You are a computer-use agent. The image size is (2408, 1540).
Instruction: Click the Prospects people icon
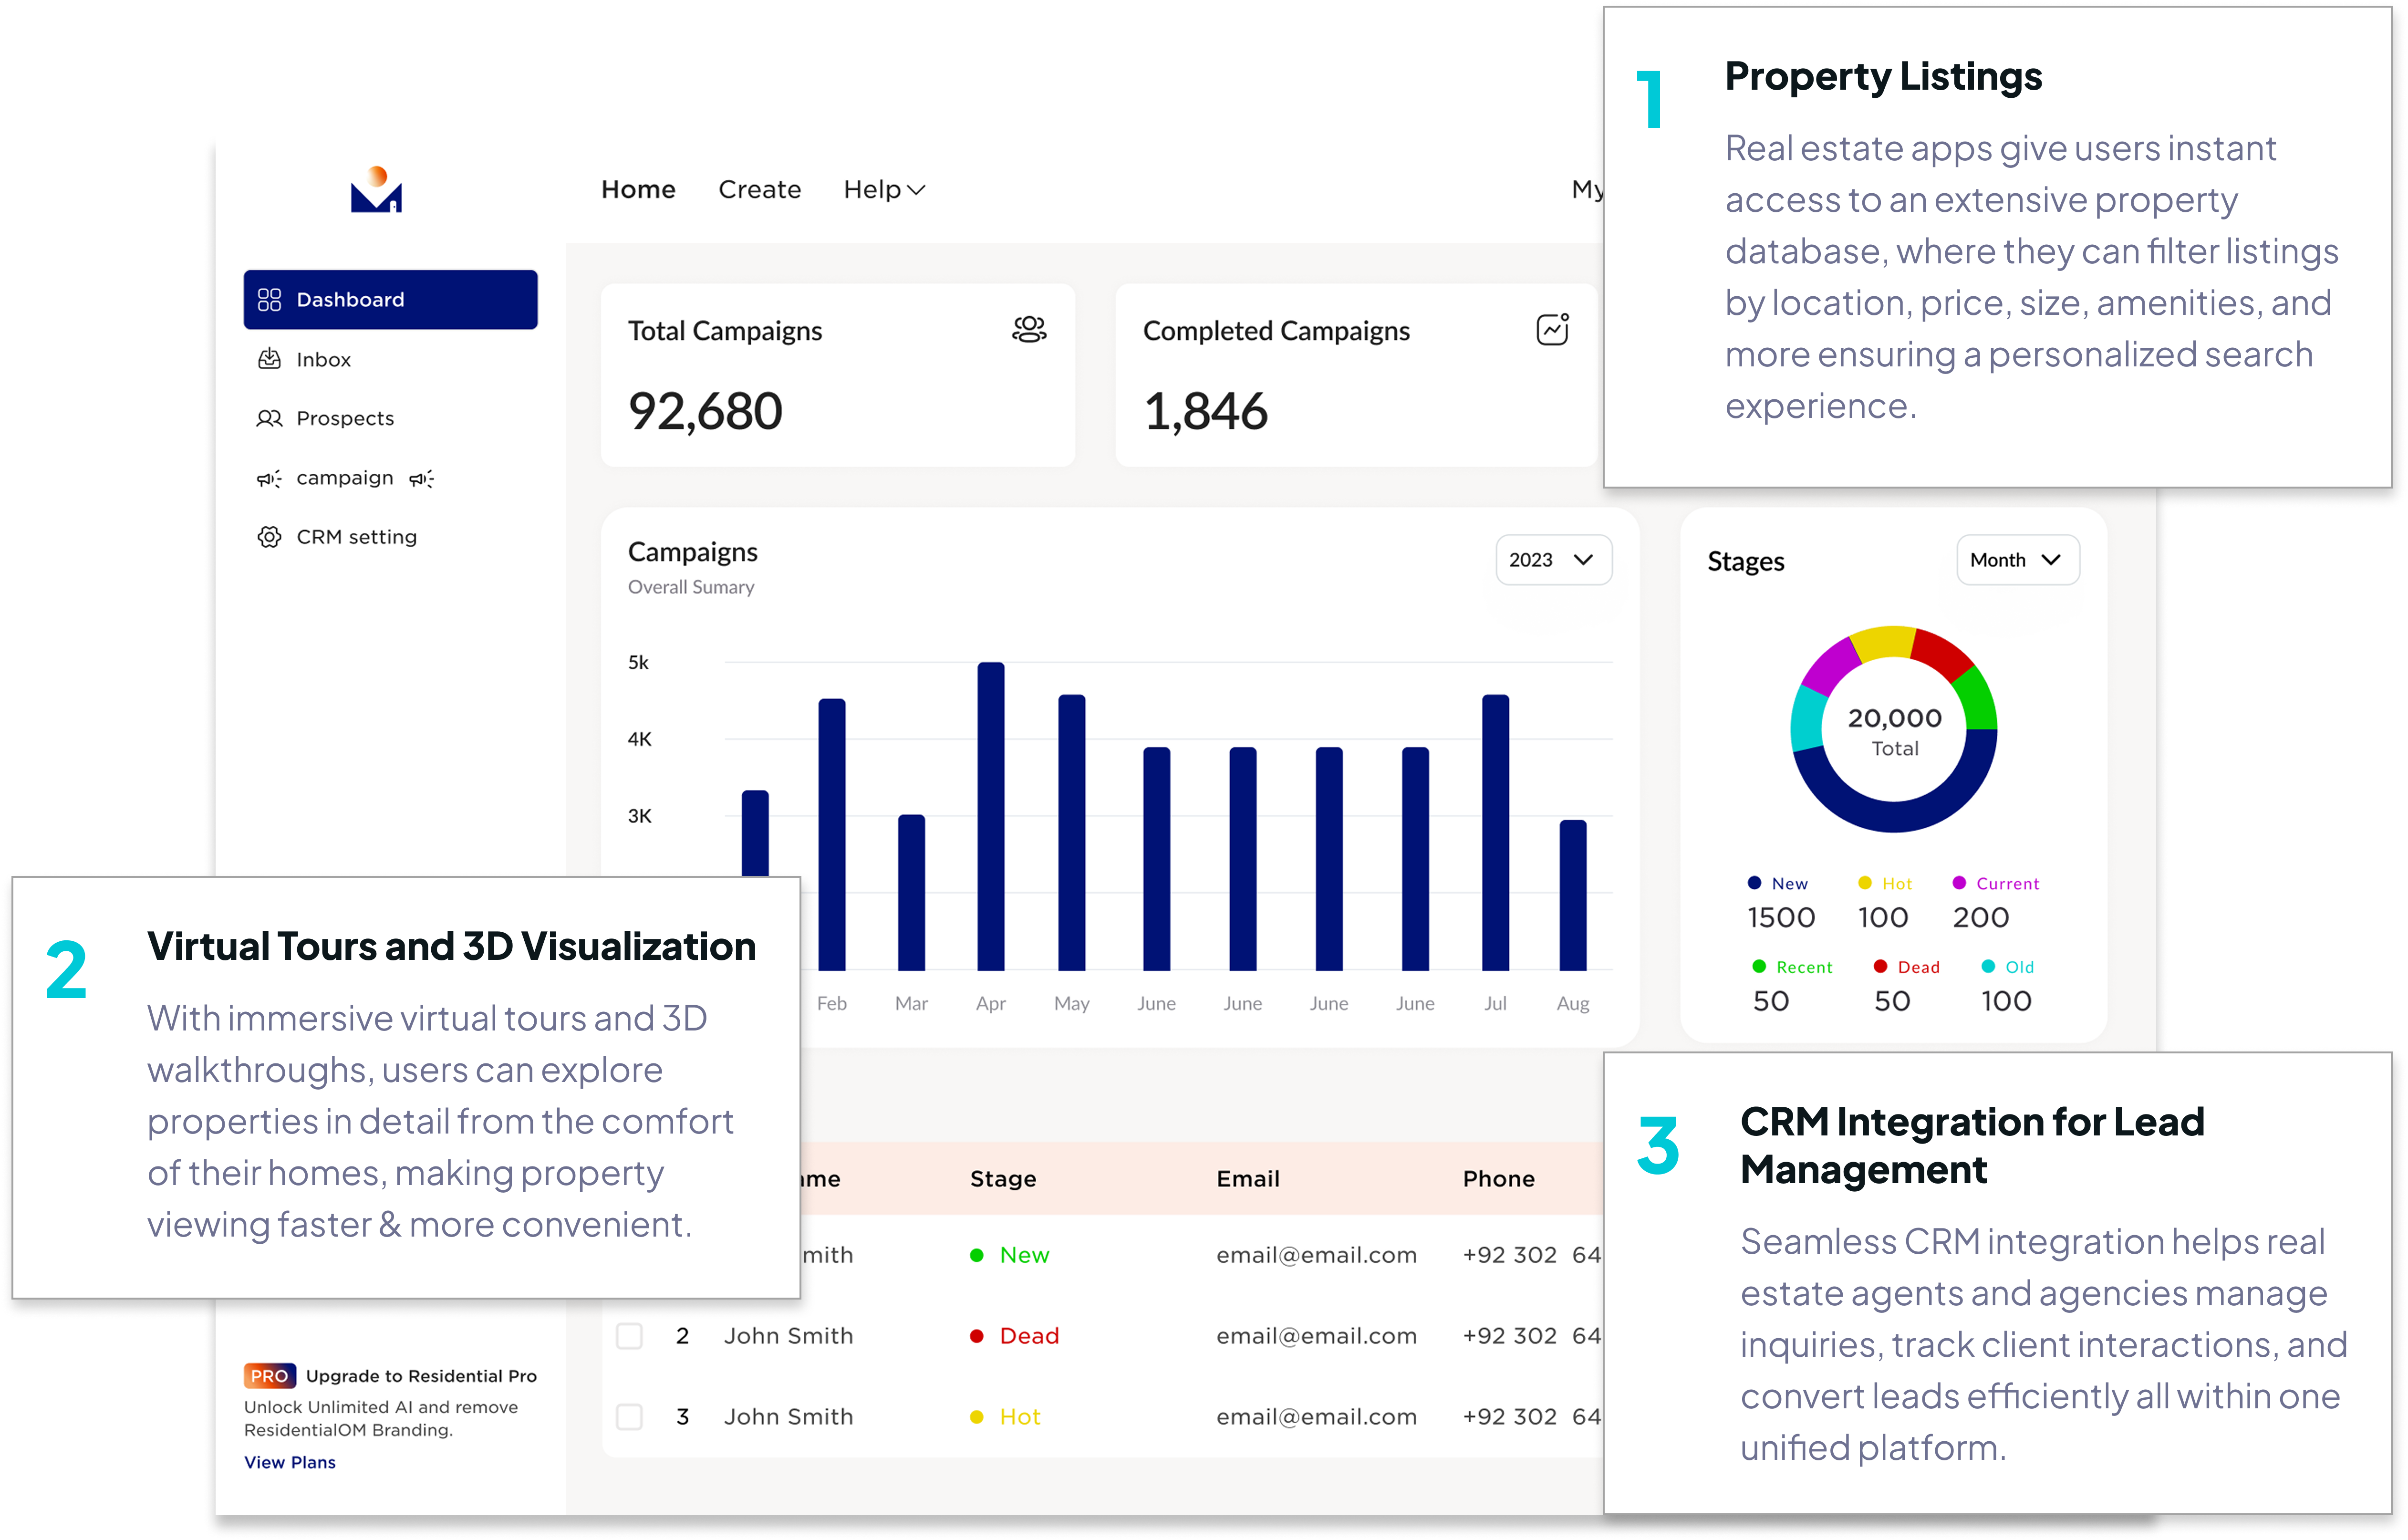(x=269, y=418)
